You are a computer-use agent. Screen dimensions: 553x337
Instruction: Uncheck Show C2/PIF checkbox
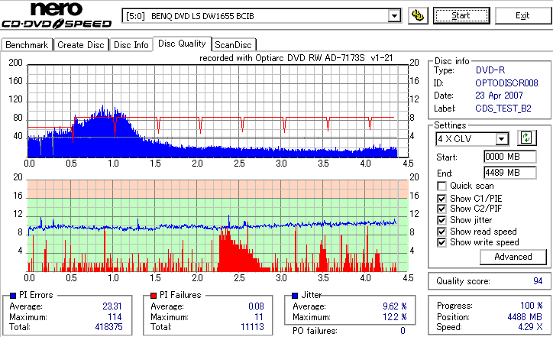click(x=441, y=209)
